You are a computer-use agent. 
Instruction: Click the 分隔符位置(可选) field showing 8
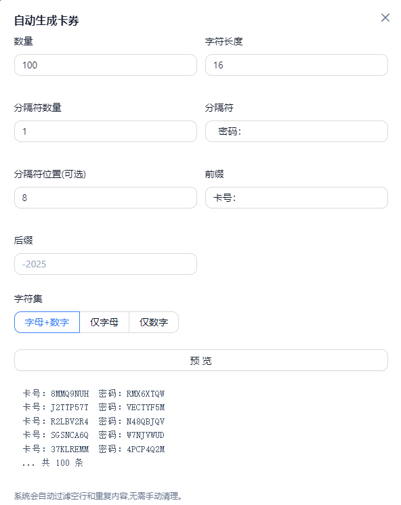coord(106,198)
